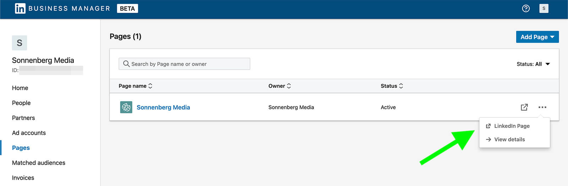Go to Home in sidebar
Image resolution: width=568 pixels, height=186 pixels.
(20, 88)
